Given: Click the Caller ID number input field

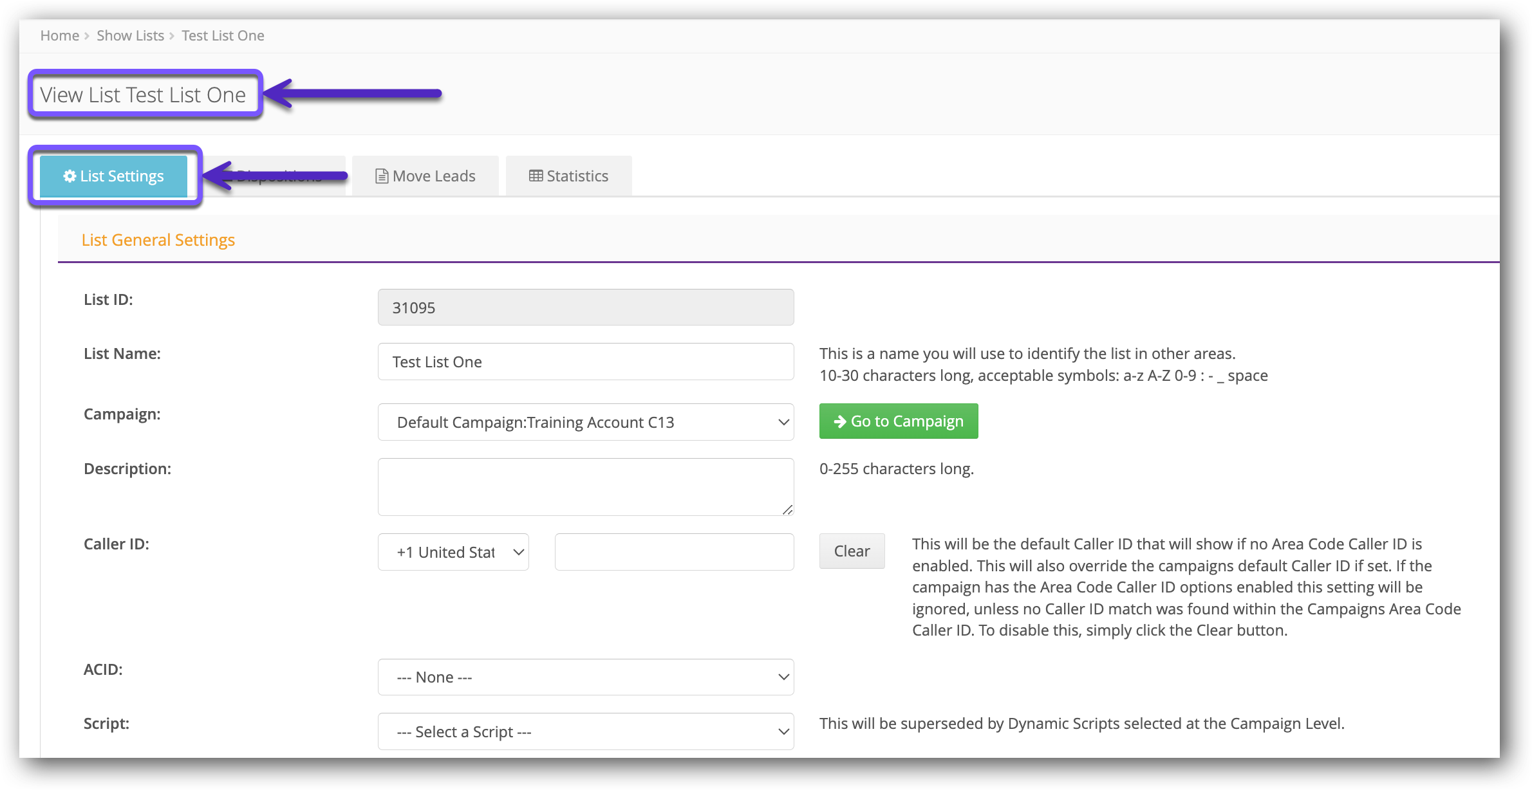Looking at the screenshot, I should (x=674, y=552).
